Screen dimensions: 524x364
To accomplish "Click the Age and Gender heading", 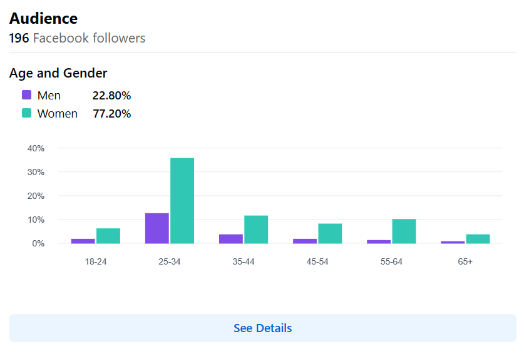I will (58, 73).
